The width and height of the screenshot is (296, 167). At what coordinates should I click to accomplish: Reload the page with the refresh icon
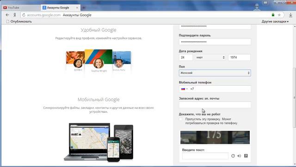(x=24, y=15)
